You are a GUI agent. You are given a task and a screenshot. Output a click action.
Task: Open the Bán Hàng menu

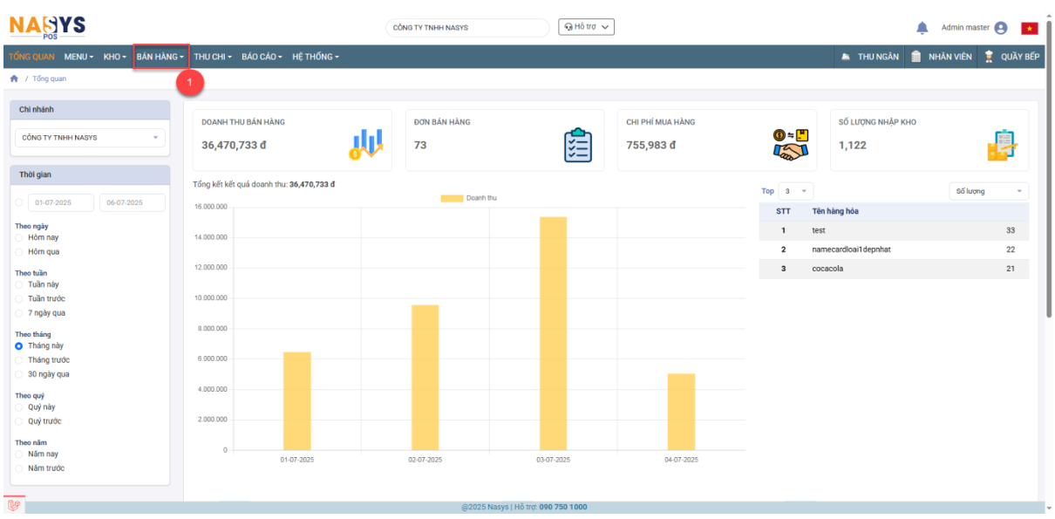160,57
